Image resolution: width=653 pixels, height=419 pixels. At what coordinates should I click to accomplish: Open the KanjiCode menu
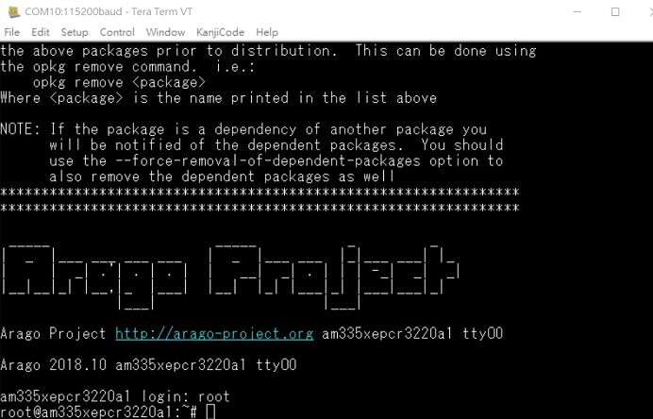(x=220, y=32)
